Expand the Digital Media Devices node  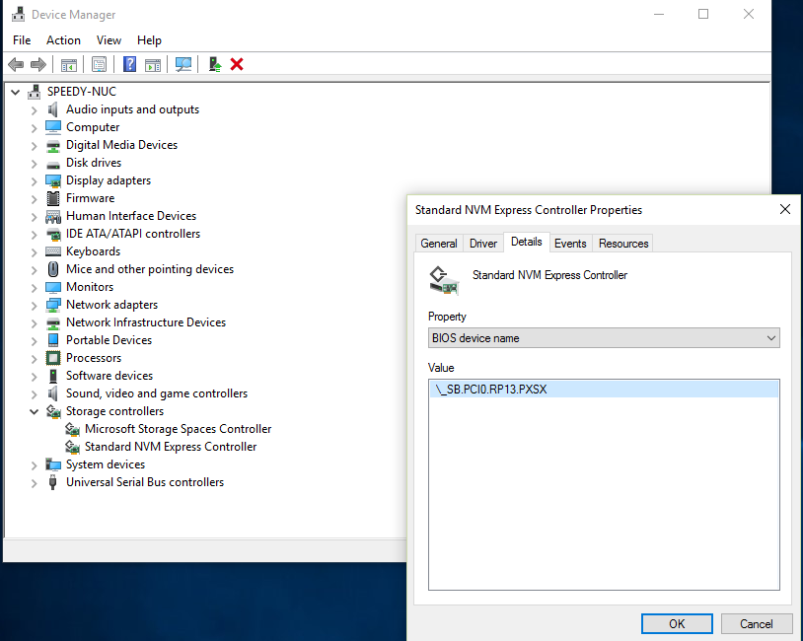tap(34, 146)
